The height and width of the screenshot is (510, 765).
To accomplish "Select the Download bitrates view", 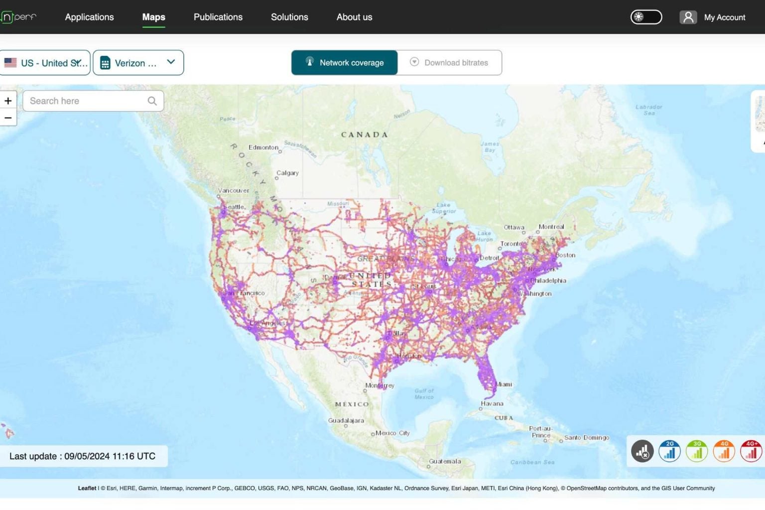I will [x=449, y=63].
